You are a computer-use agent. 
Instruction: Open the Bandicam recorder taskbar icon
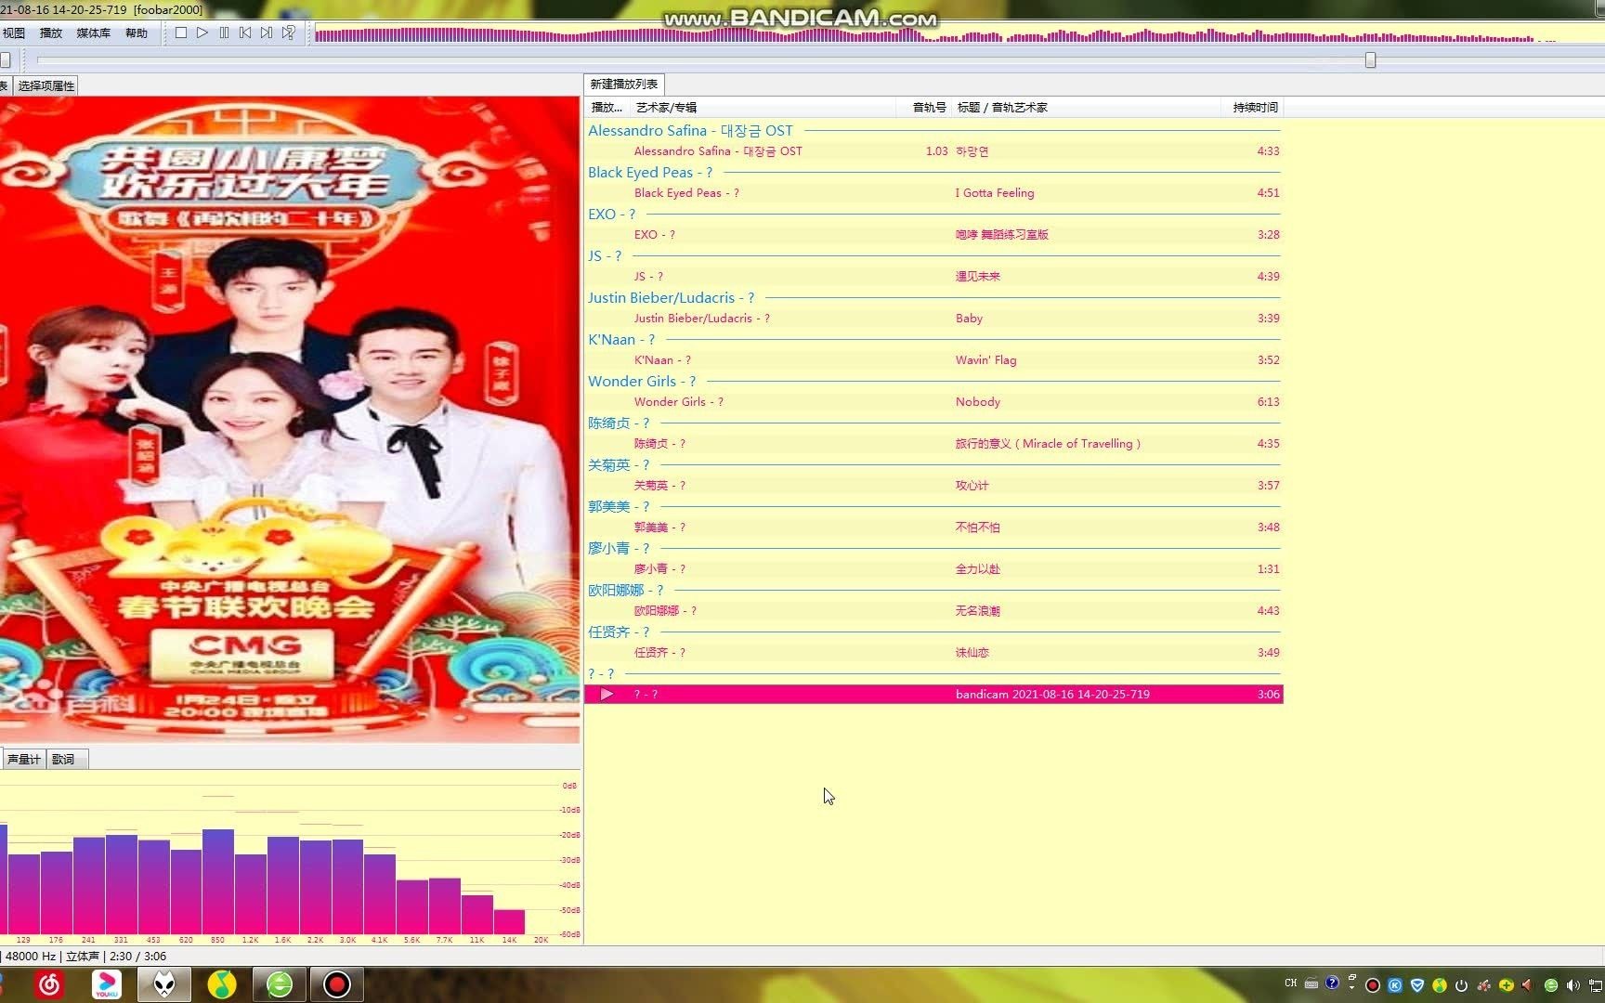pos(336,984)
